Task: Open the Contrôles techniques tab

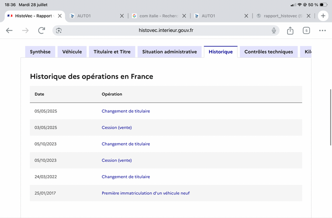Action: 269,51
